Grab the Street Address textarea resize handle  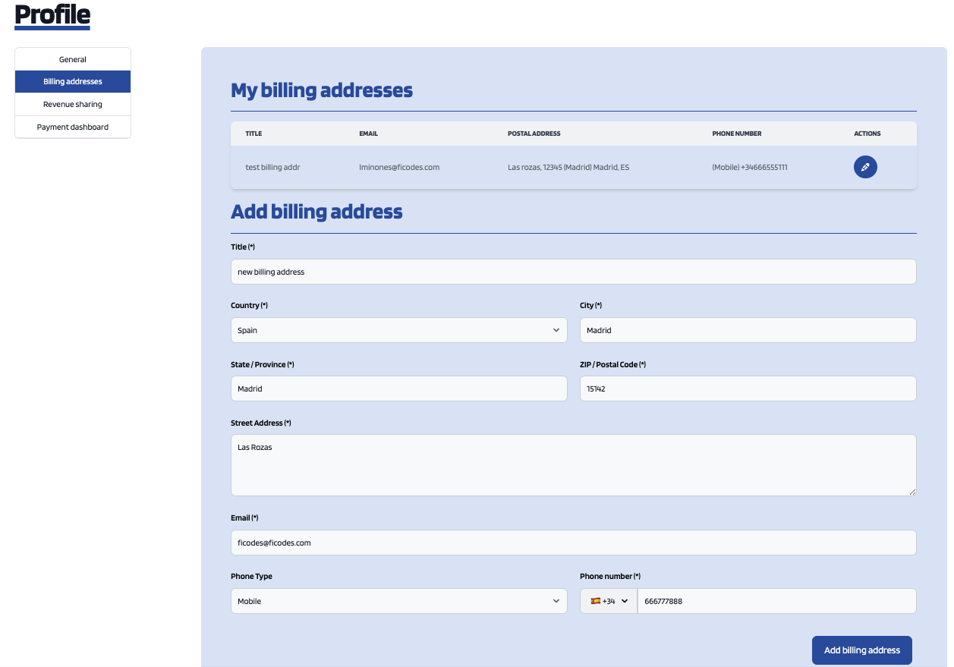(912, 492)
